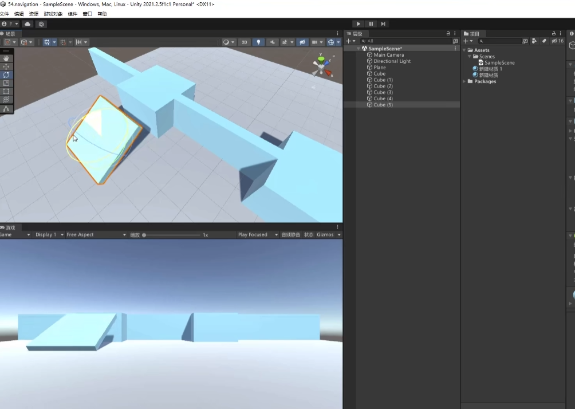Select the Move tool

tap(6, 66)
